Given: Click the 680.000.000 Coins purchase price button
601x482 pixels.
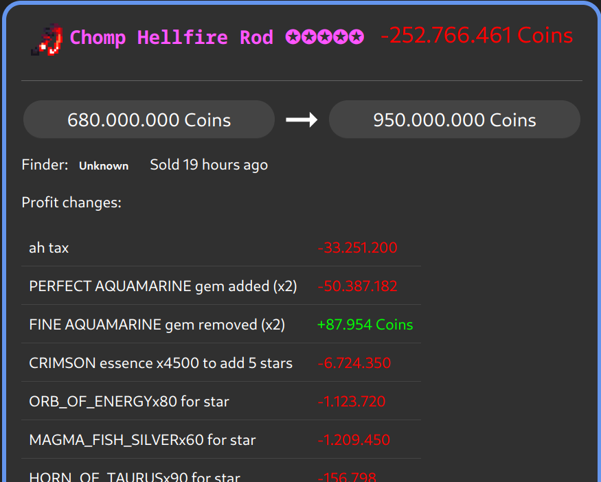Looking at the screenshot, I should [x=149, y=120].
